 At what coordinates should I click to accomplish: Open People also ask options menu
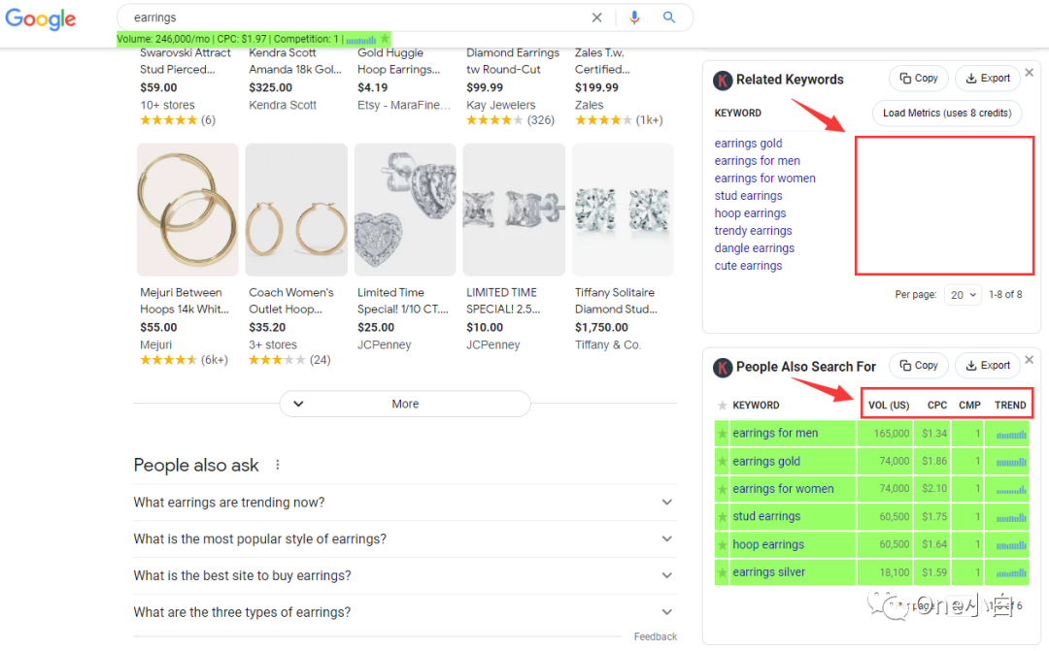[278, 465]
